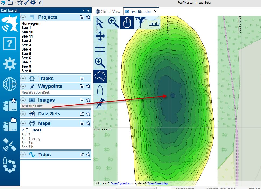
Task: Expand the Tests folder in Maps
Action: (x=23, y=130)
